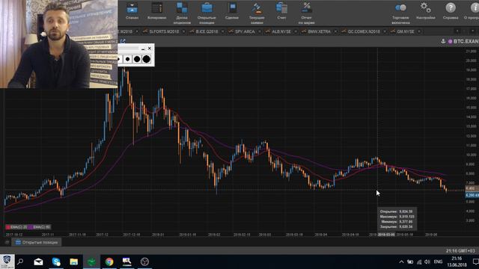Minimize the brush size popup
Screen dimensions: 479x269
coord(143,49)
